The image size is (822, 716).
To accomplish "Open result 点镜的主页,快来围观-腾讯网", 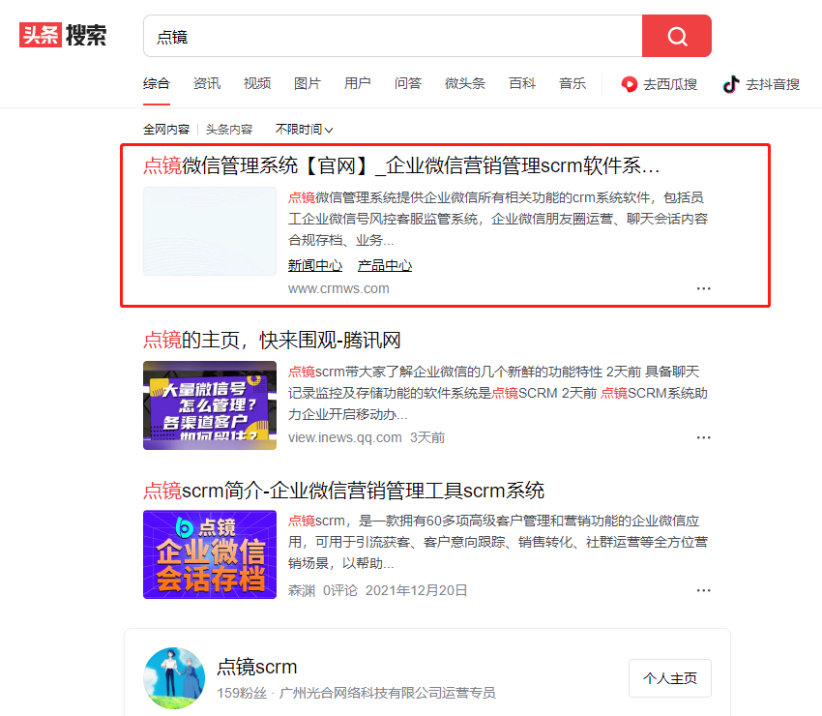I will [272, 340].
